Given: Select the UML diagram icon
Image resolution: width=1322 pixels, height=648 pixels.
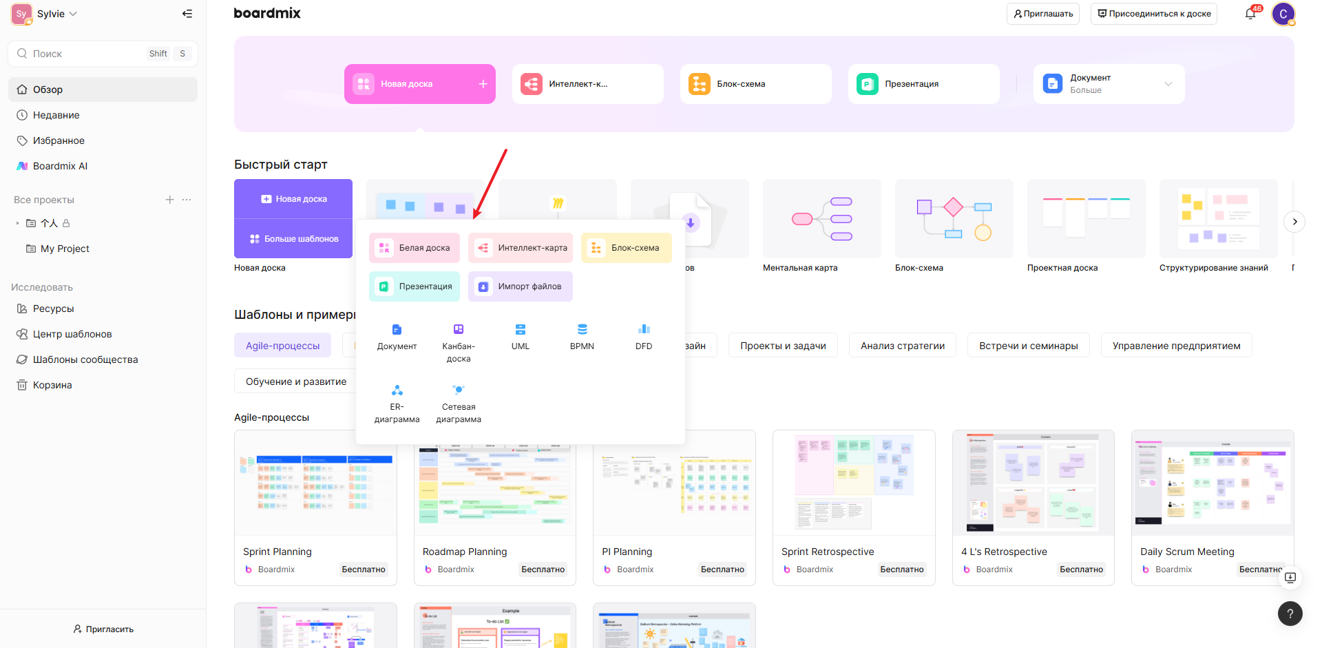Looking at the screenshot, I should pyautogui.click(x=521, y=329).
